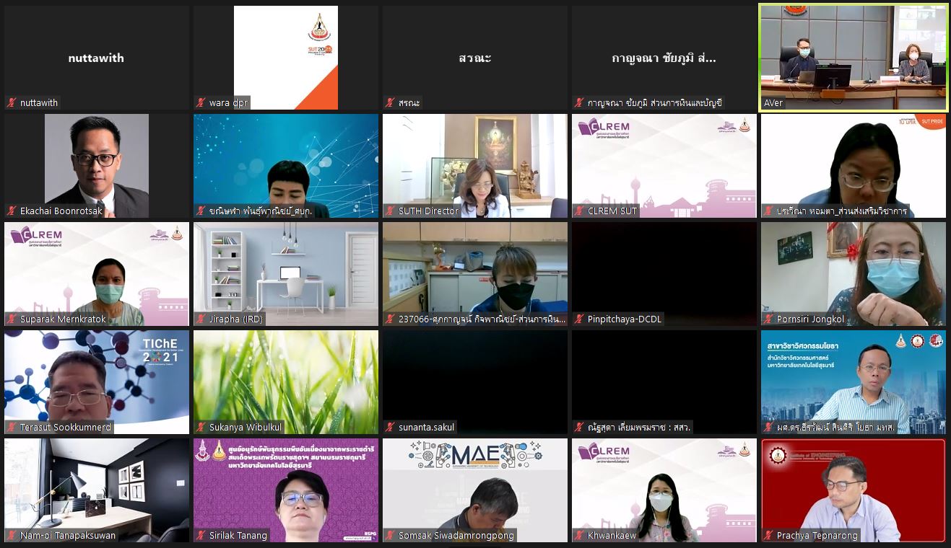Click the Khwankaew name label

pos(612,536)
